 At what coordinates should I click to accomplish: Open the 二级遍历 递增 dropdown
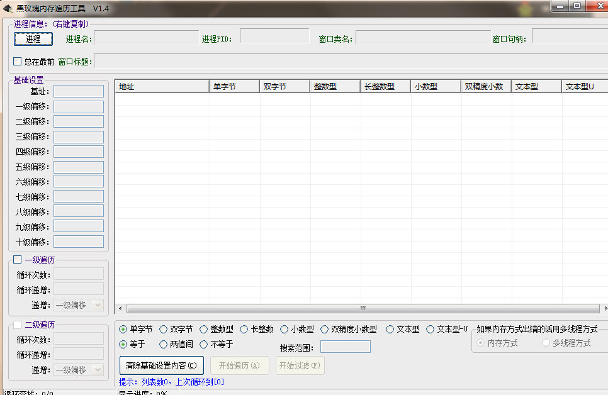(79, 370)
